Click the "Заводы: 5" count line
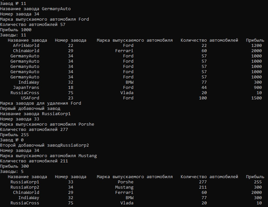The width and height of the screenshot is (268, 207). (x=12, y=172)
